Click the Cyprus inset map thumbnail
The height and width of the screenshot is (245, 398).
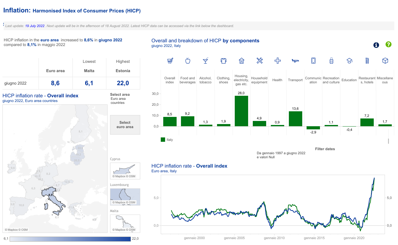[125, 171]
